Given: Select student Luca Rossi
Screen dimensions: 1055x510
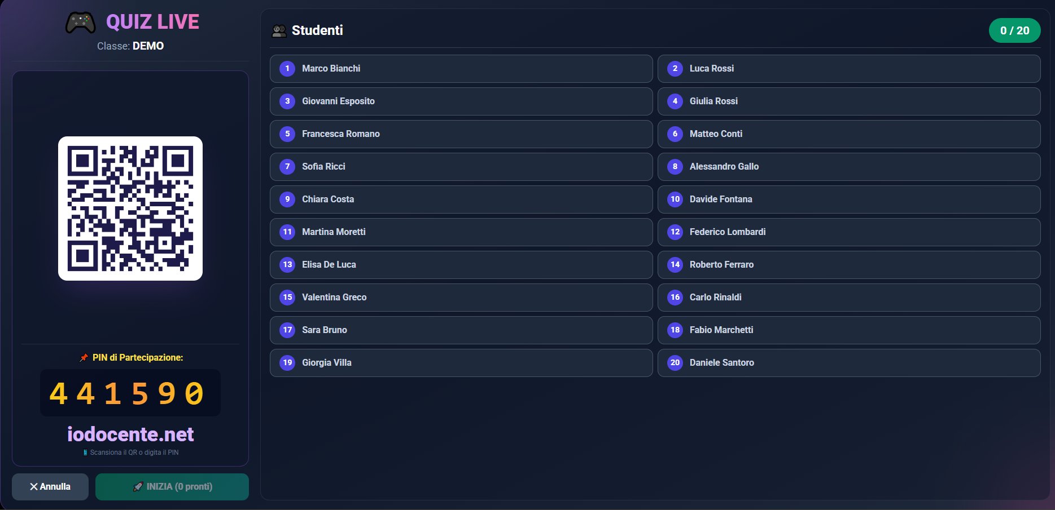Looking at the screenshot, I should pos(849,68).
